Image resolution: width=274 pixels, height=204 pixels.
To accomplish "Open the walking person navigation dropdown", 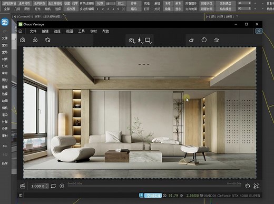I will point(140,41).
